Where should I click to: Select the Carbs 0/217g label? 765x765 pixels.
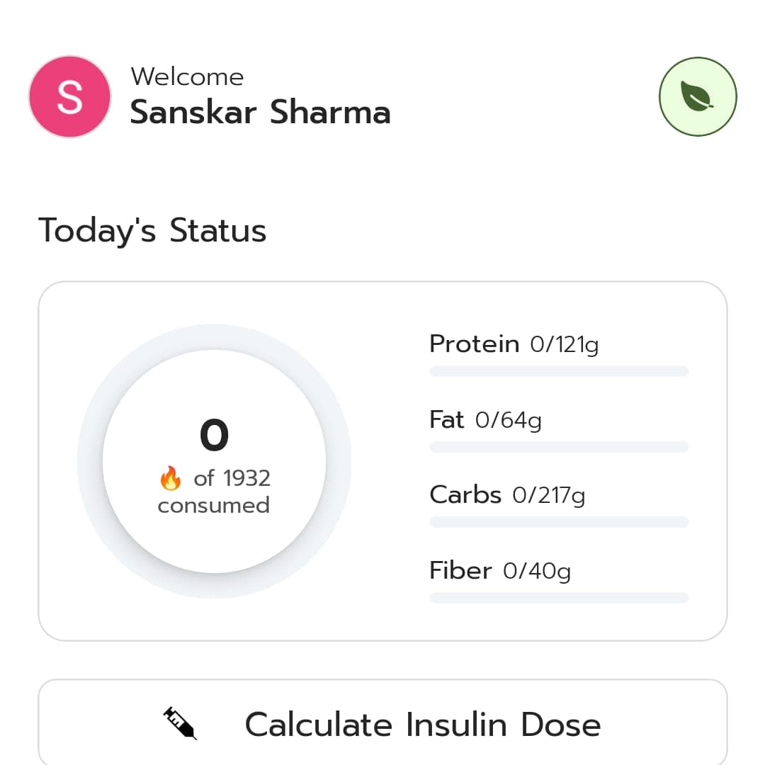coord(507,495)
